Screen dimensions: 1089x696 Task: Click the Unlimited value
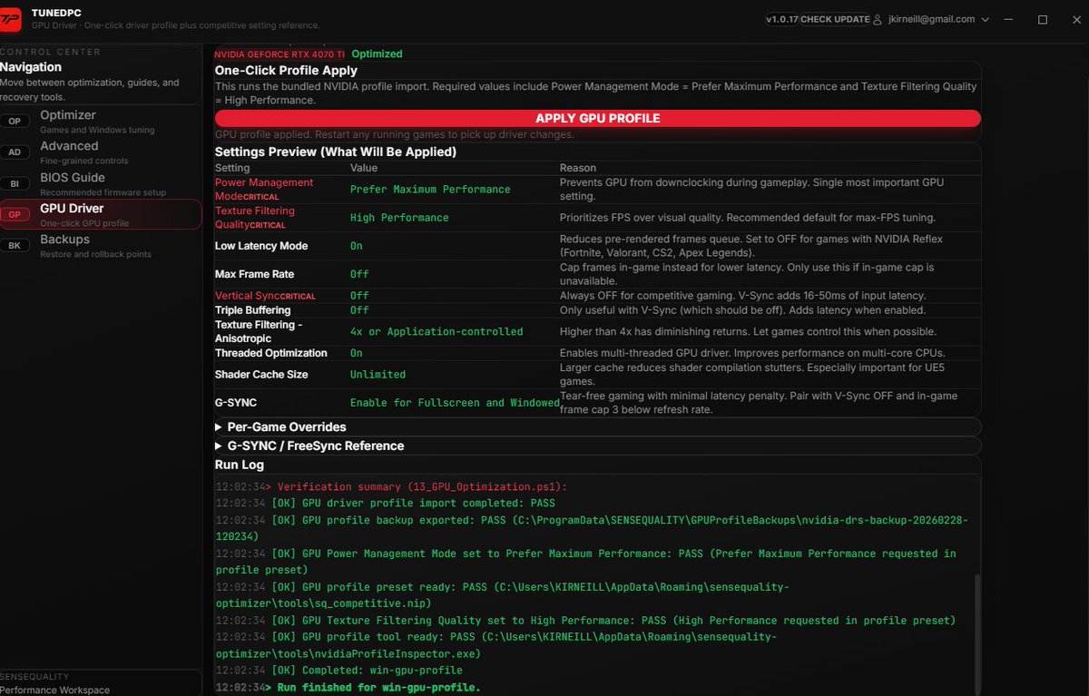point(378,375)
